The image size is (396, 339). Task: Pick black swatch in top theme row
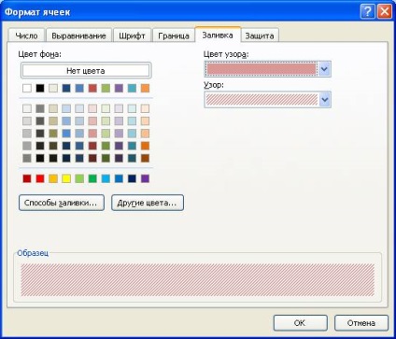tap(40, 88)
